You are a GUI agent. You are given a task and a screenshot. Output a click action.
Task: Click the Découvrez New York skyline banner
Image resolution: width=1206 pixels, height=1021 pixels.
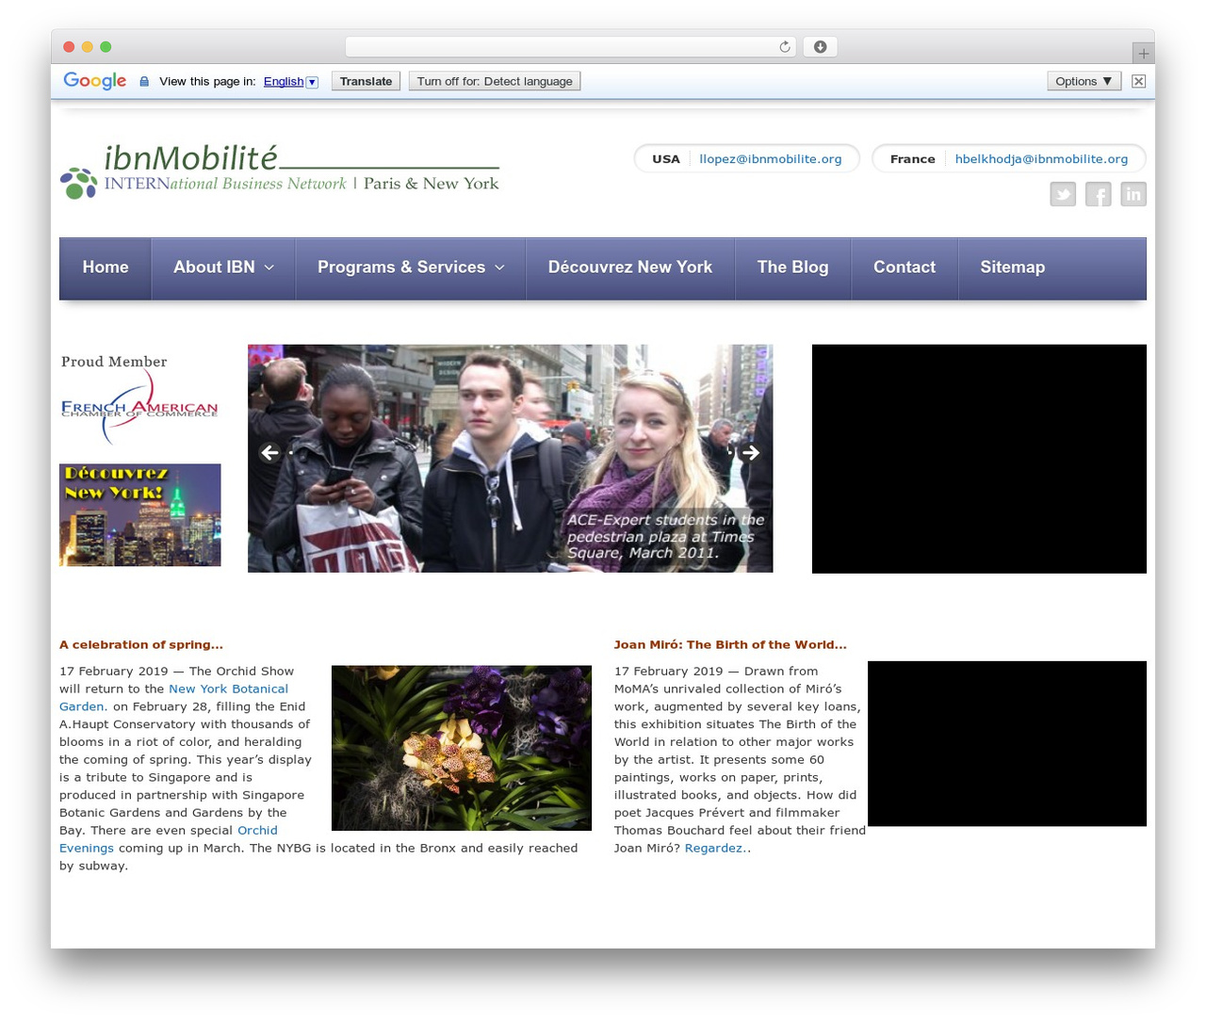(140, 515)
